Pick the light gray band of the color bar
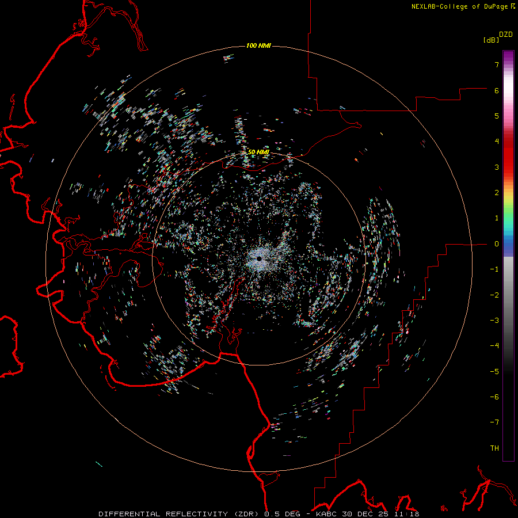The height and width of the screenshot is (518, 518). (x=508, y=268)
